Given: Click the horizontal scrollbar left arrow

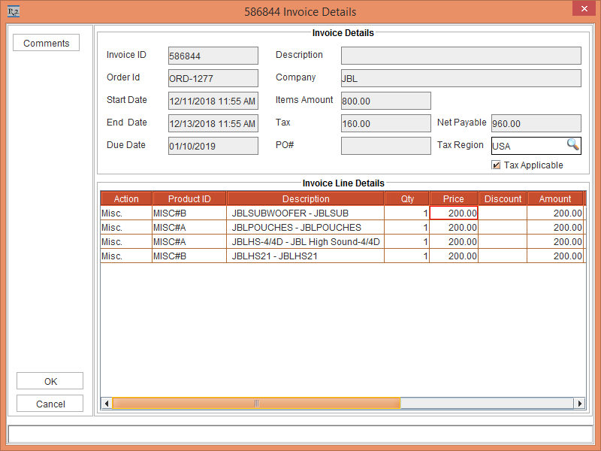Looking at the screenshot, I should click(107, 404).
